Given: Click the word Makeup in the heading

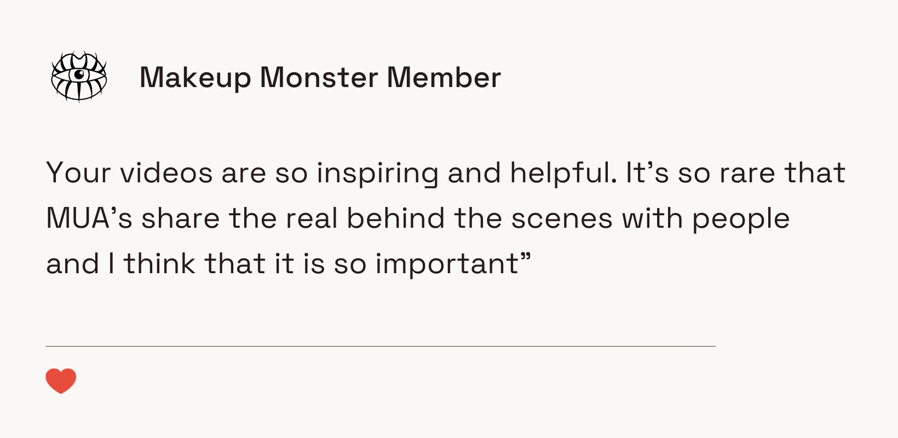Looking at the screenshot, I should 195,78.
